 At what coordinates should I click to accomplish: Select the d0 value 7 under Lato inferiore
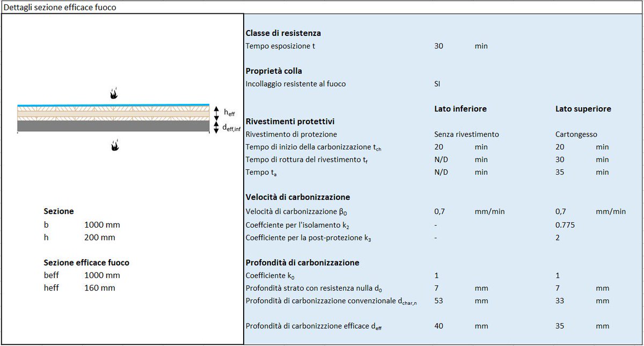(x=436, y=288)
